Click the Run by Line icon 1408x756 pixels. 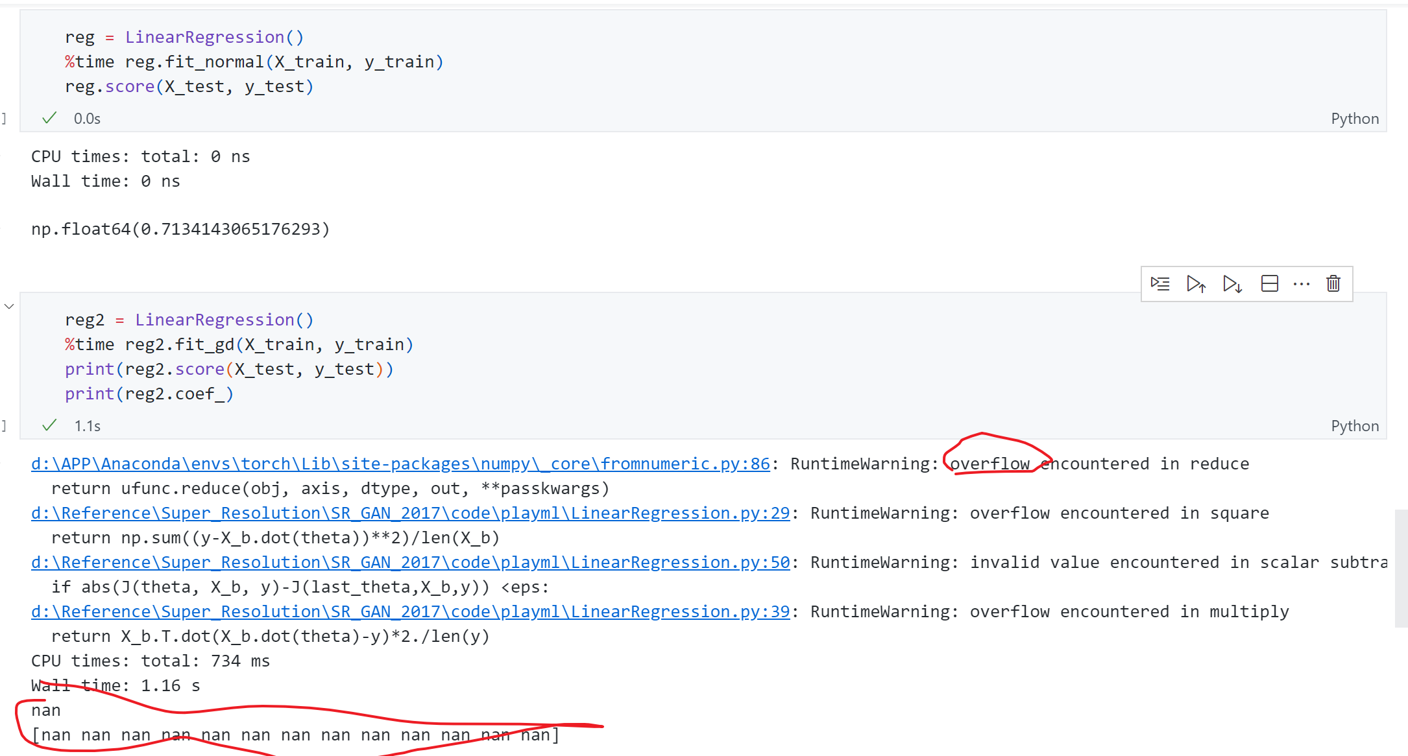[1160, 284]
